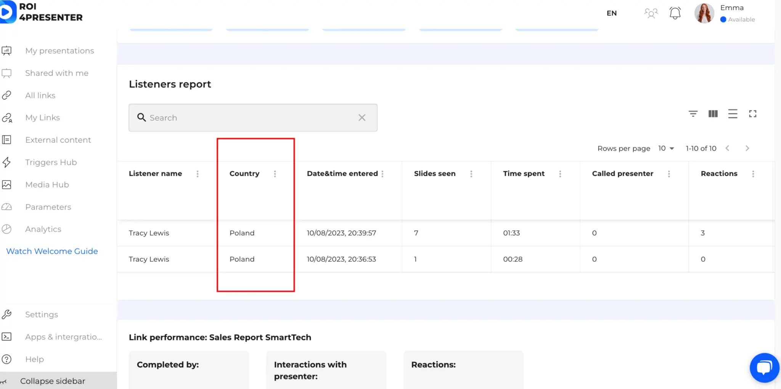Open the Analytics section
The height and width of the screenshot is (389, 781).
pos(43,229)
